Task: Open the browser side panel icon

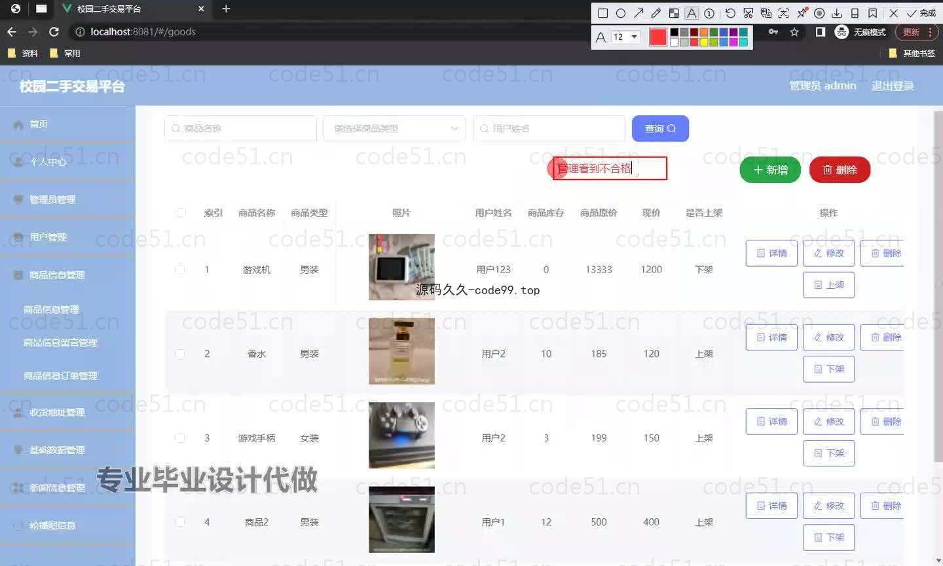Action: point(820,31)
